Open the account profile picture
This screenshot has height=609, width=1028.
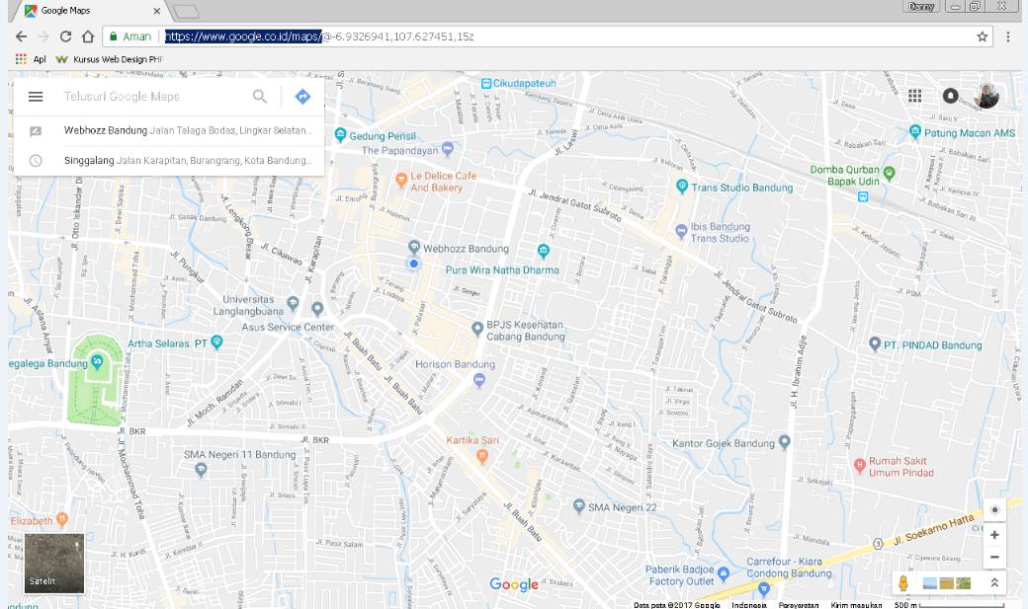[986, 96]
